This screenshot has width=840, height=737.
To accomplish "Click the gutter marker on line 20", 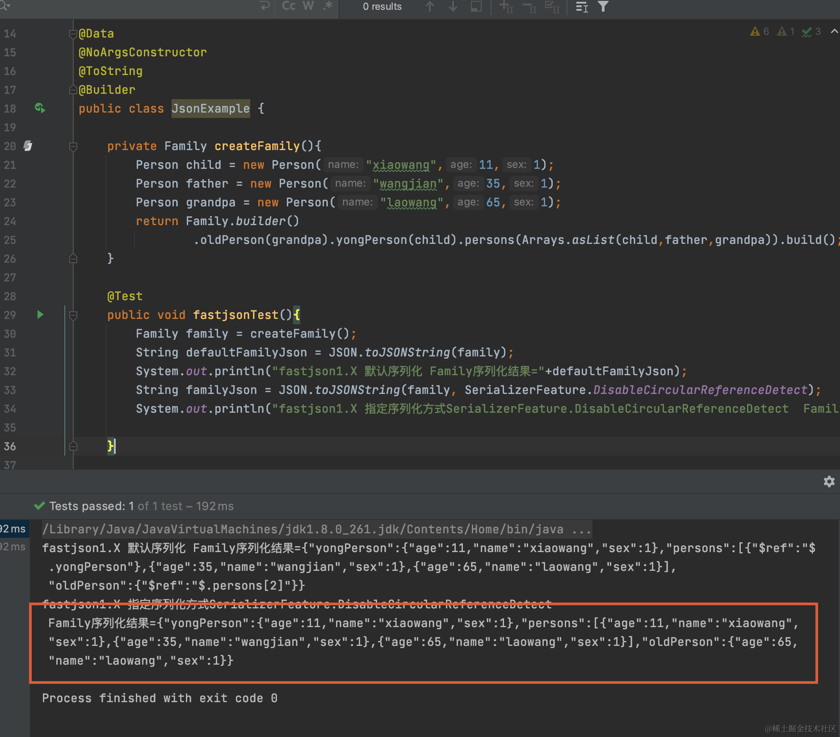I will [28, 146].
